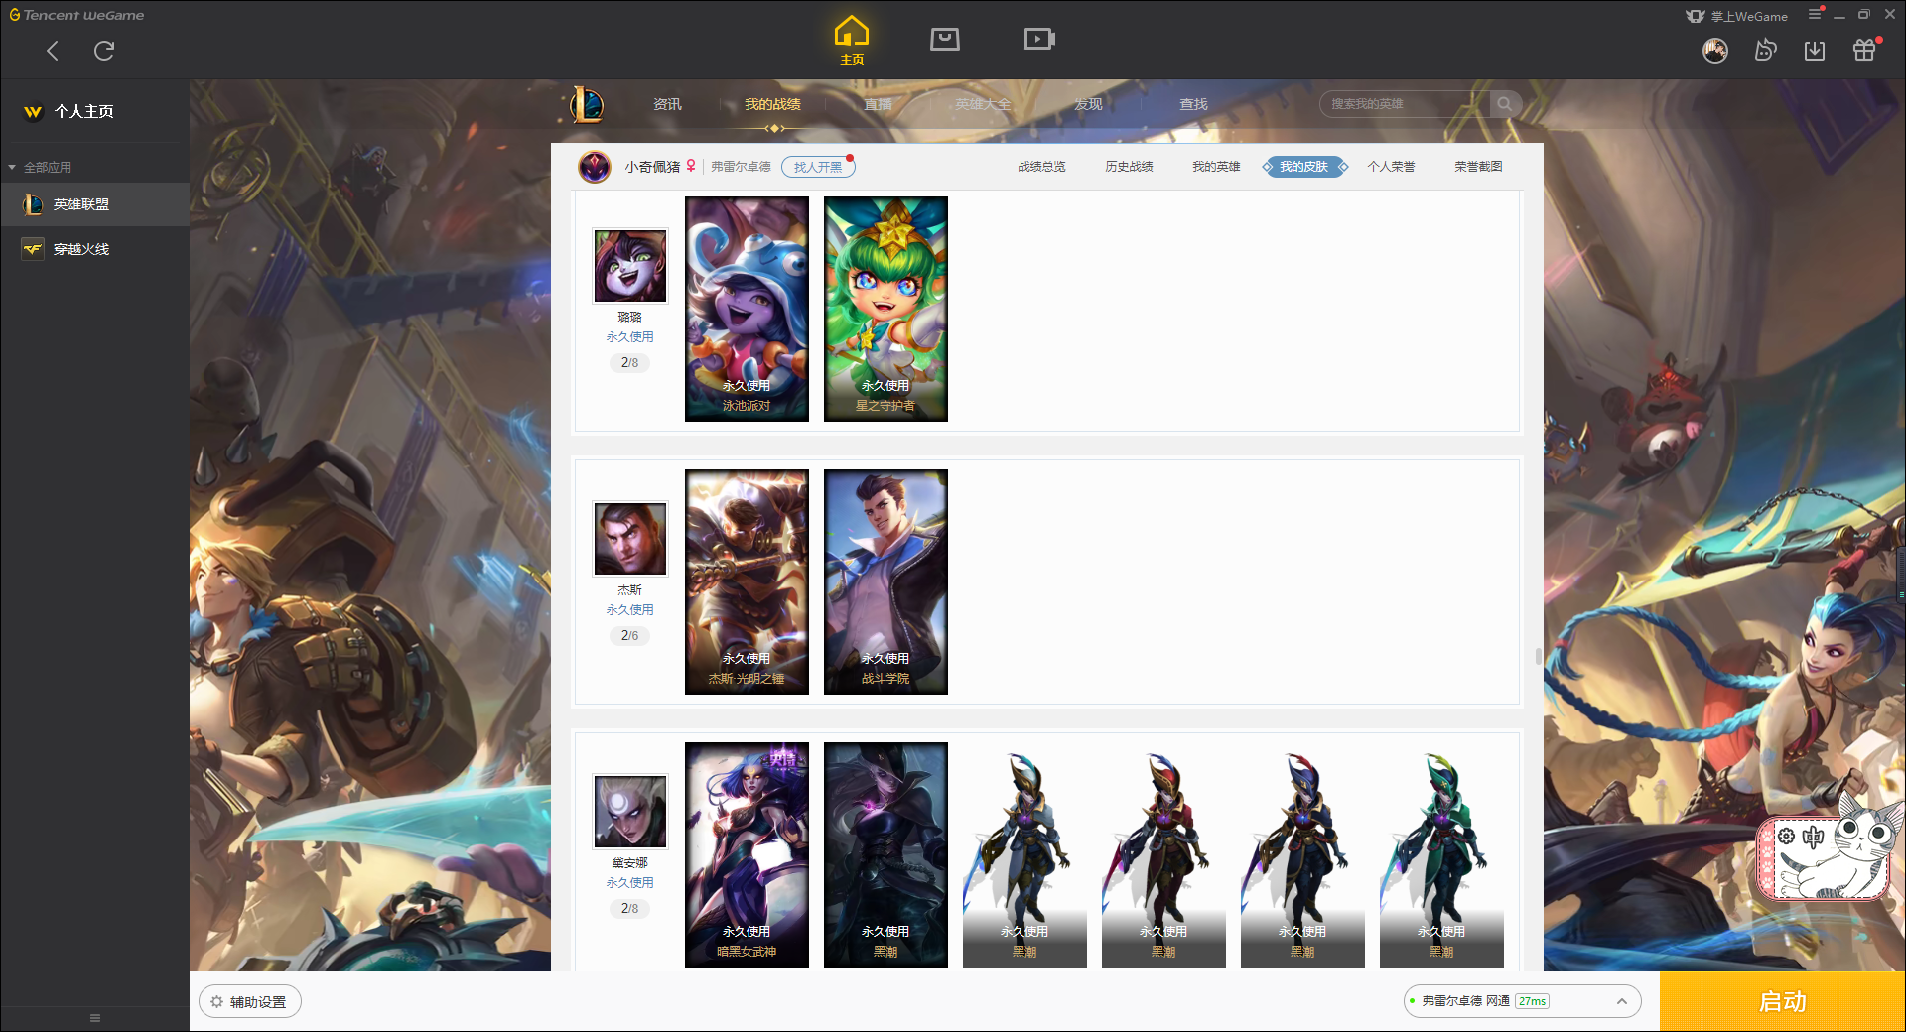Click the 2/8 skin count under 璐璐
This screenshot has height=1032, width=1906.
(630, 363)
